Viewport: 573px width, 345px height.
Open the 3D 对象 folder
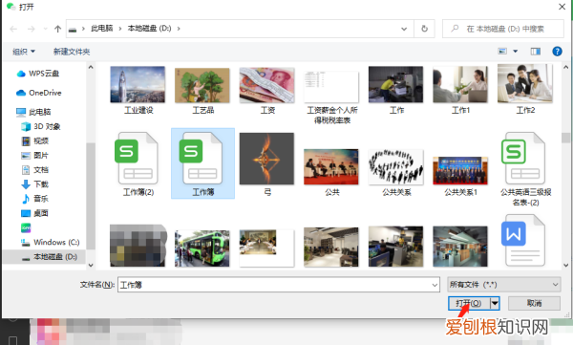pos(41,126)
